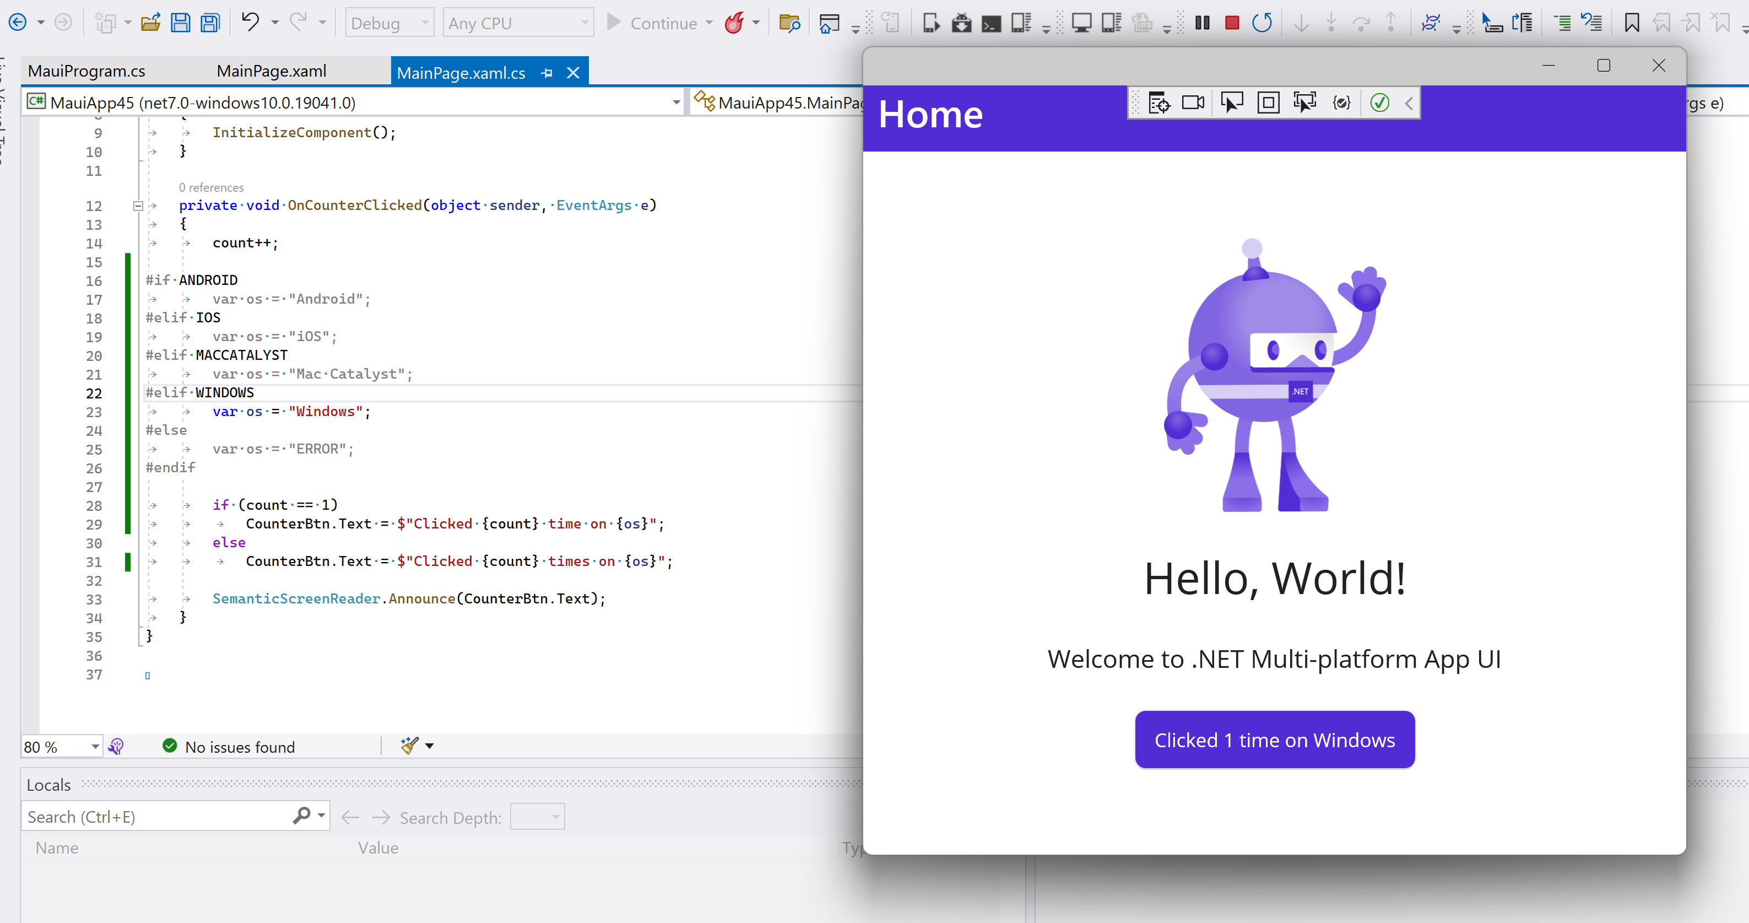This screenshot has height=923, width=1749.
Task: Click the red Stop Debugging button
Action: 1232,23
